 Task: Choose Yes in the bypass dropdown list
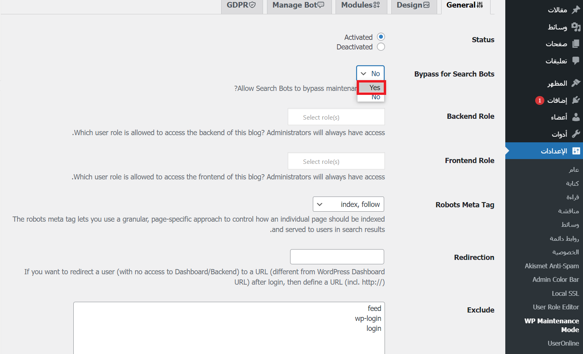[x=371, y=88]
